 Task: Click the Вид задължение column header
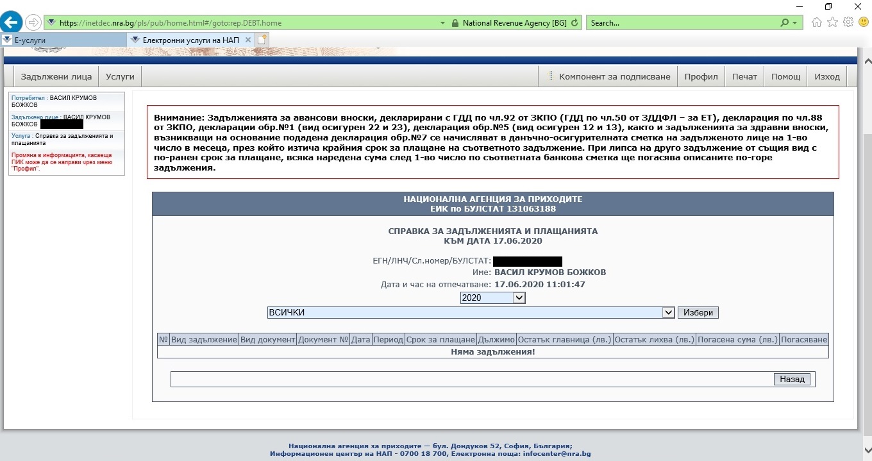[204, 340]
